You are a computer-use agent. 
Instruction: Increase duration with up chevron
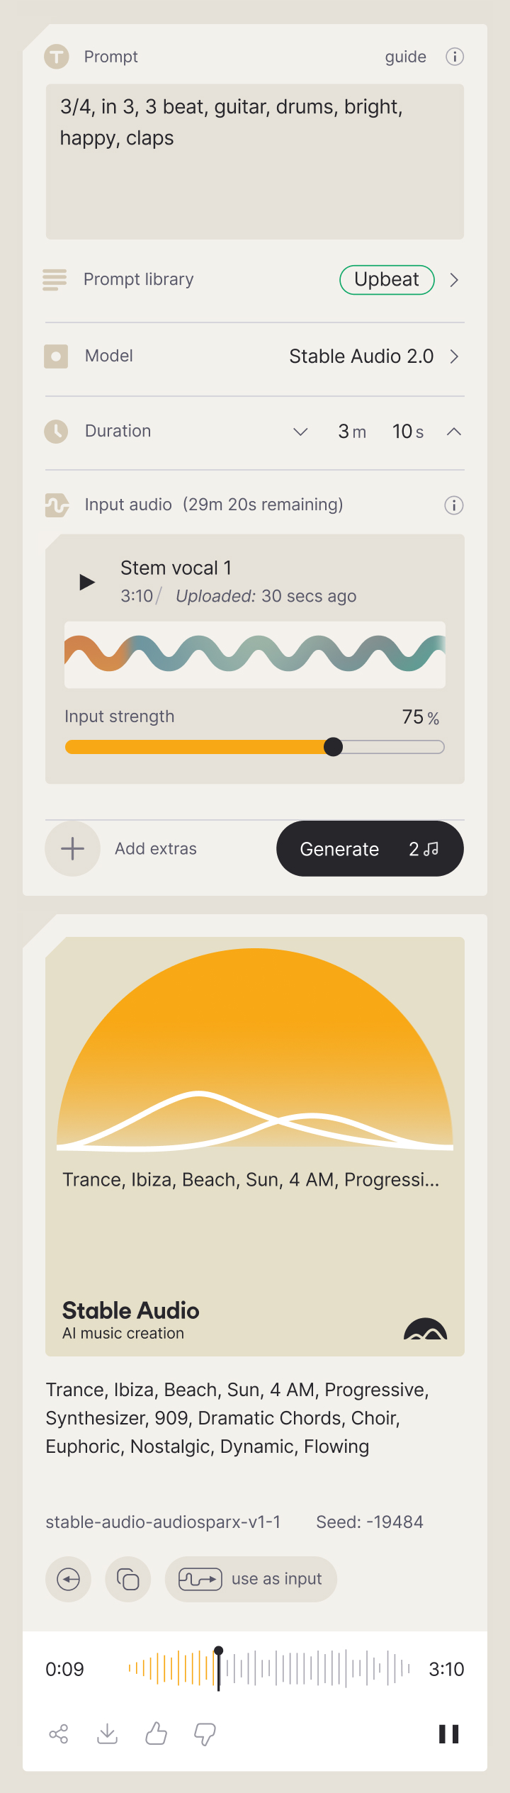pyautogui.click(x=454, y=432)
